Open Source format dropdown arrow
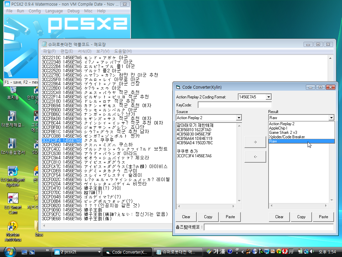The width and height of the screenshot is (342, 257). tap(239, 118)
